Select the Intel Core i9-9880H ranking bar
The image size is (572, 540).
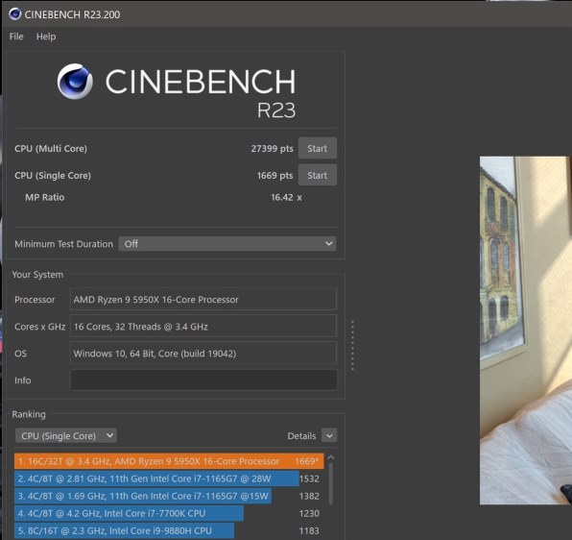pos(125,531)
